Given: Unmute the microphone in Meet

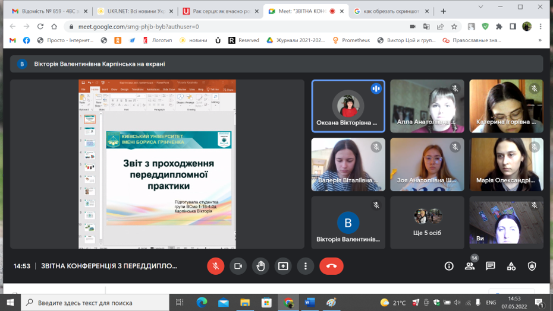Looking at the screenshot, I should [x=215, y=266].
